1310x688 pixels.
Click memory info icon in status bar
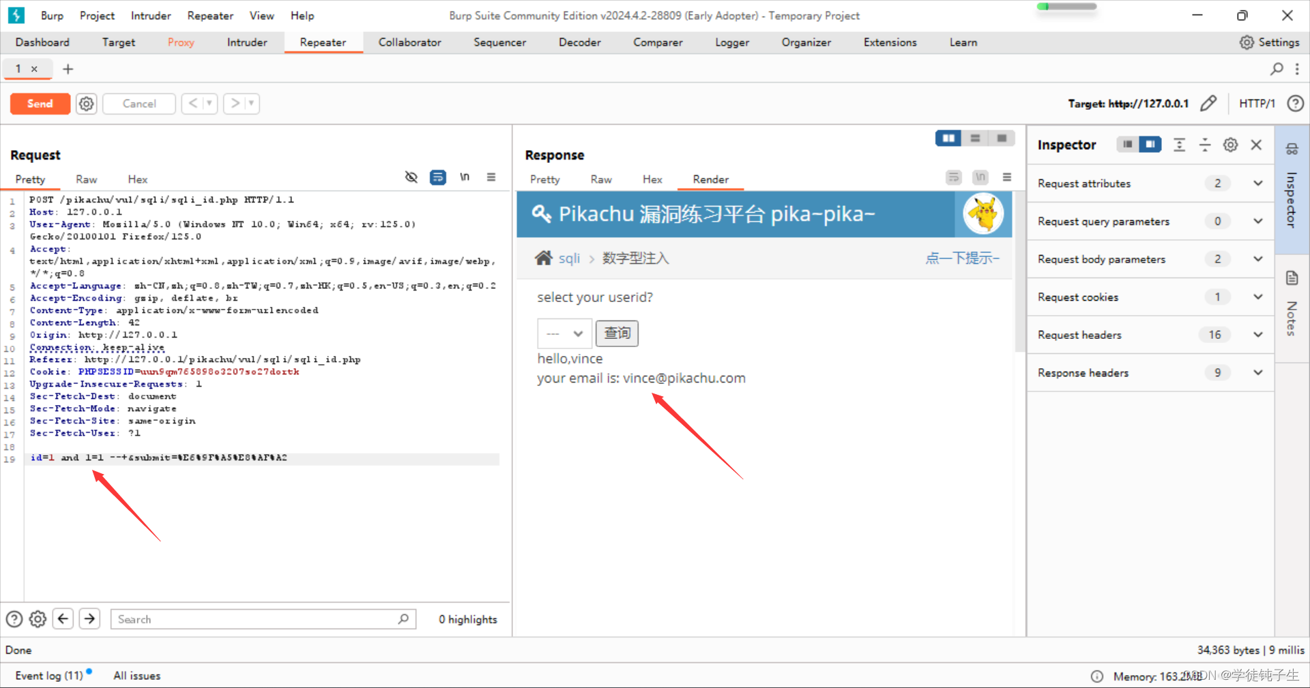tap(1096, 676)
